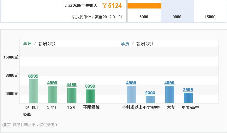Click the 不限经验 axis label
The image size is (227, 133).
point(91,107)
